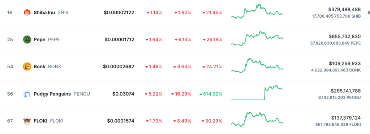Click the Pudgy Penguins logo icon

click(27, 94)
